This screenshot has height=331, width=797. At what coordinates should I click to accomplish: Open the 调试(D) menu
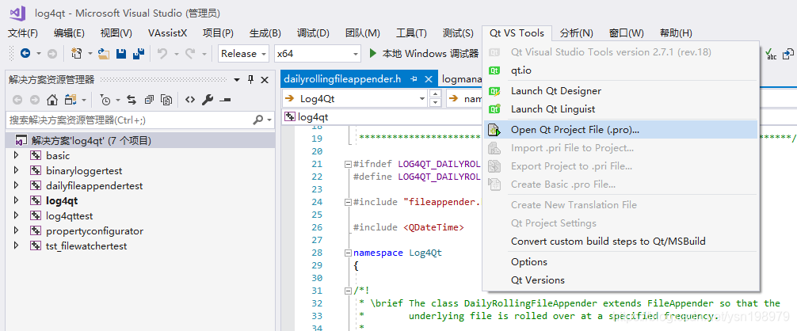313,33
